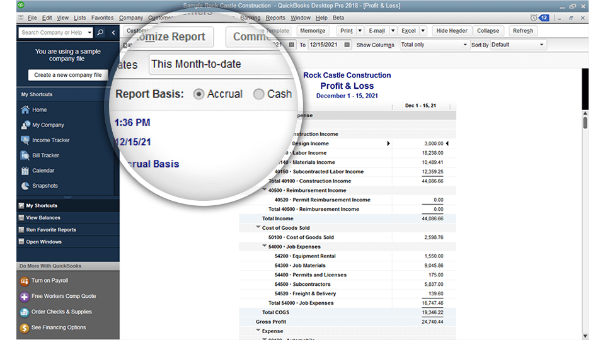Click the Free Workers Comp Quote icon
The width and height of the screenshot is (605, 340).
click(25, 297)
